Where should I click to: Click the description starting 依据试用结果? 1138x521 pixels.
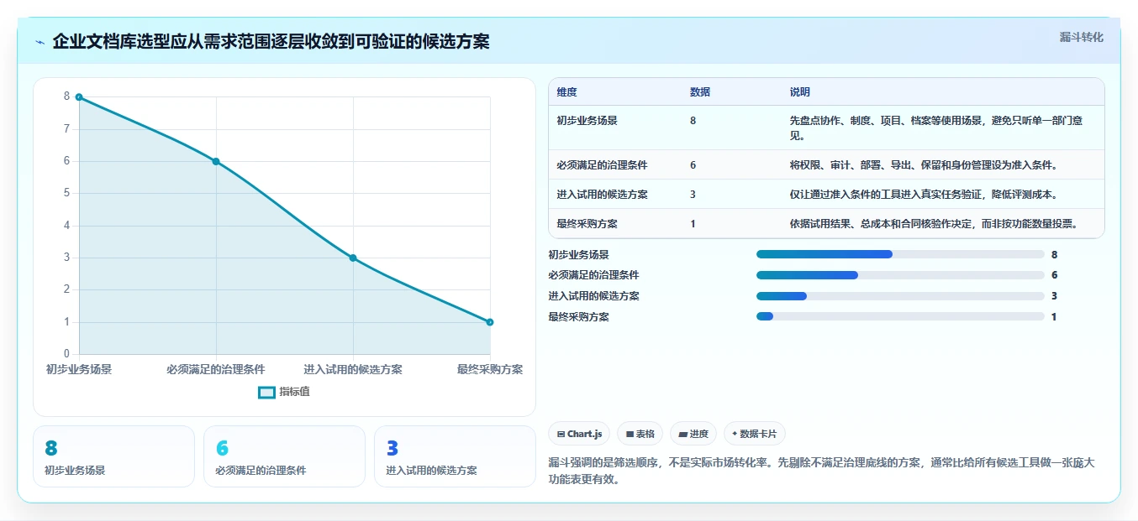(934, 224)
